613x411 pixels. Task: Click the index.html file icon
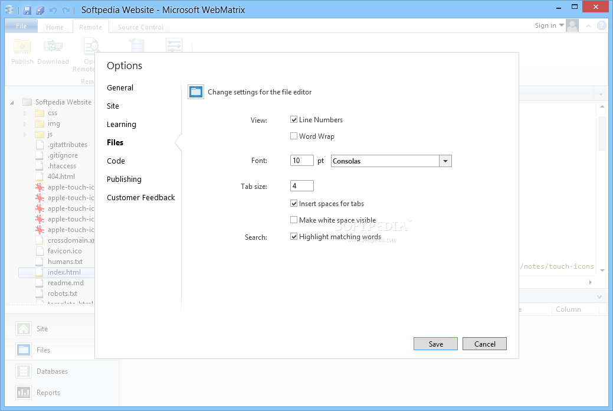pyautogui.click(x=40, y=272)
